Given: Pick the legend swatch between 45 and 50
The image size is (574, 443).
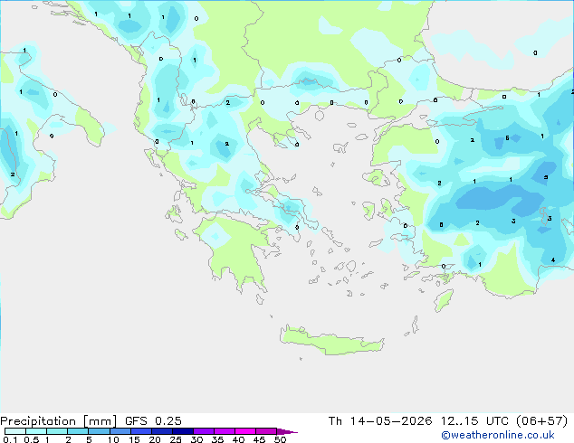Looking at the screenshot, I should (266, 431).
